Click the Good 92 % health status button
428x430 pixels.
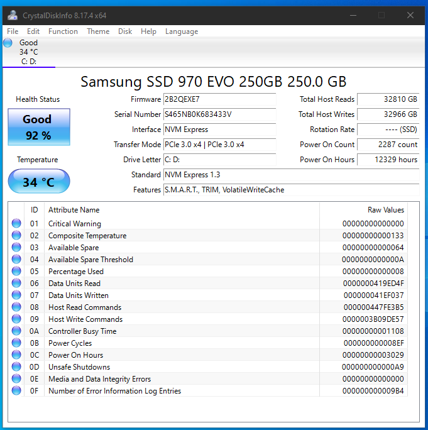39,127
